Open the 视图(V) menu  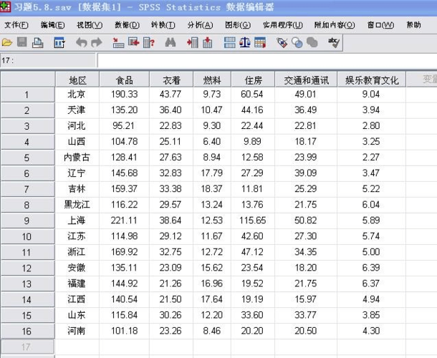[90, 25]
